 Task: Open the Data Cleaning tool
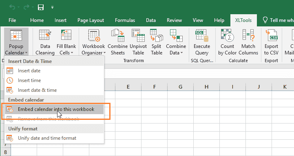[x=45, y=42]
